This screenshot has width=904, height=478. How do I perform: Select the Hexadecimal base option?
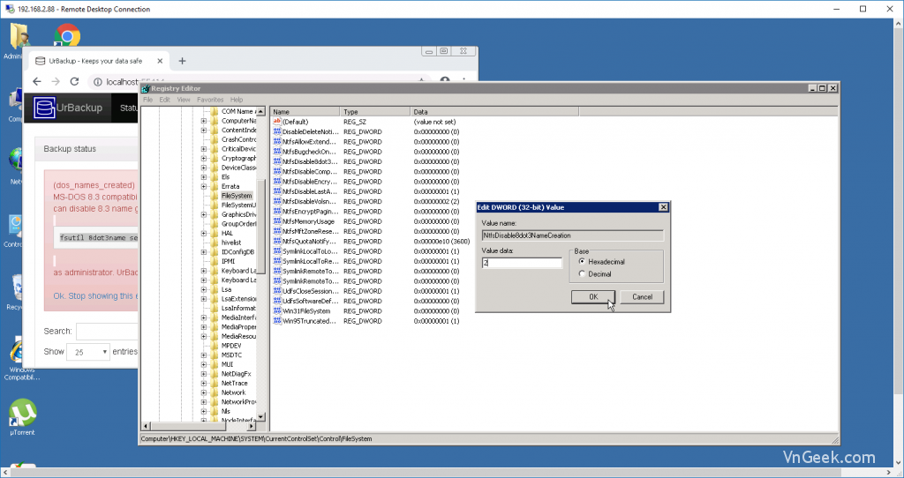click(582, 261)
